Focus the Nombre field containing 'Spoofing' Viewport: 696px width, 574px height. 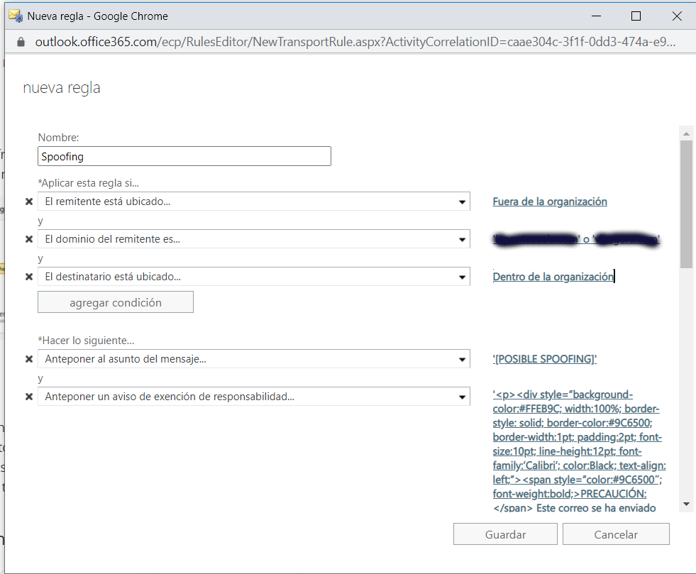[x=184, y=156]
